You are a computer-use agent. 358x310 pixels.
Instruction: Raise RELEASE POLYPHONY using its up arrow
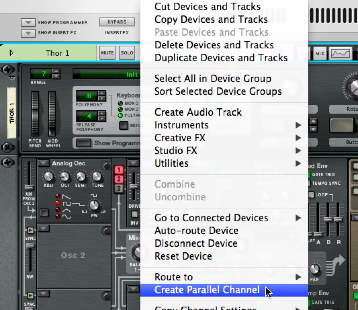tap(102, 114)
